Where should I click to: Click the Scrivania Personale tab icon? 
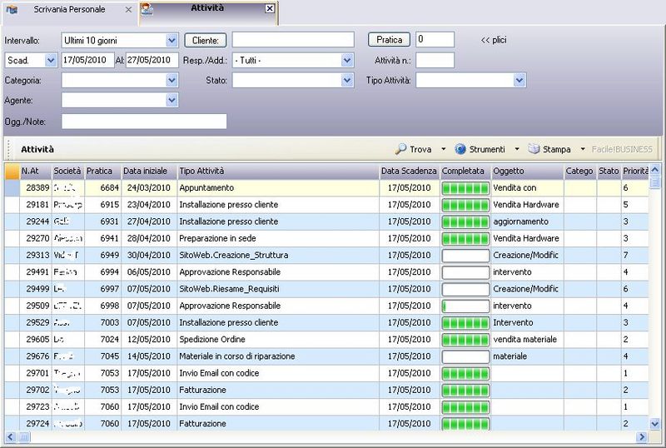(x=12, y=9)
